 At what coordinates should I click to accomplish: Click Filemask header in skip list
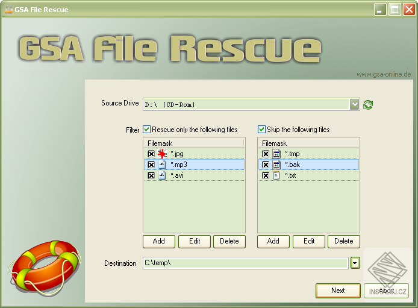308,143
